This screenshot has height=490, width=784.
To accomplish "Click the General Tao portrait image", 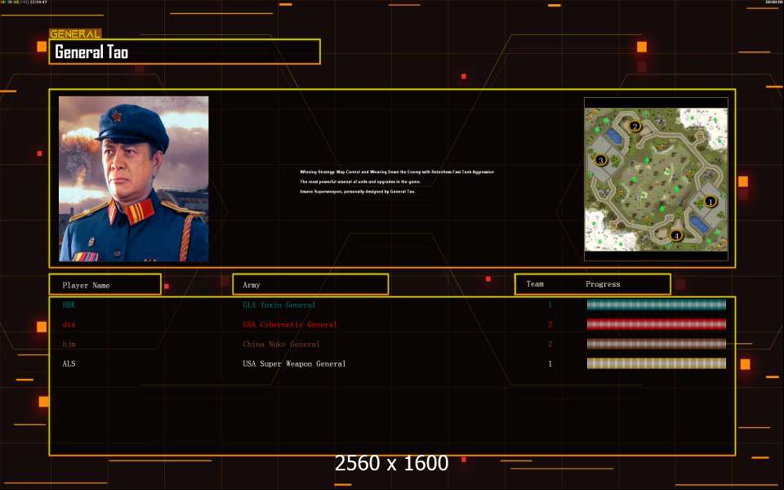I will (133, 179).
